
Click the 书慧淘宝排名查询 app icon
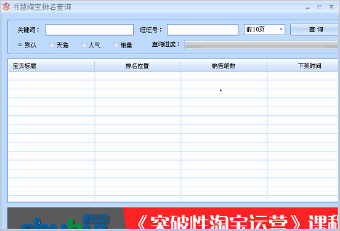(6, 7)
